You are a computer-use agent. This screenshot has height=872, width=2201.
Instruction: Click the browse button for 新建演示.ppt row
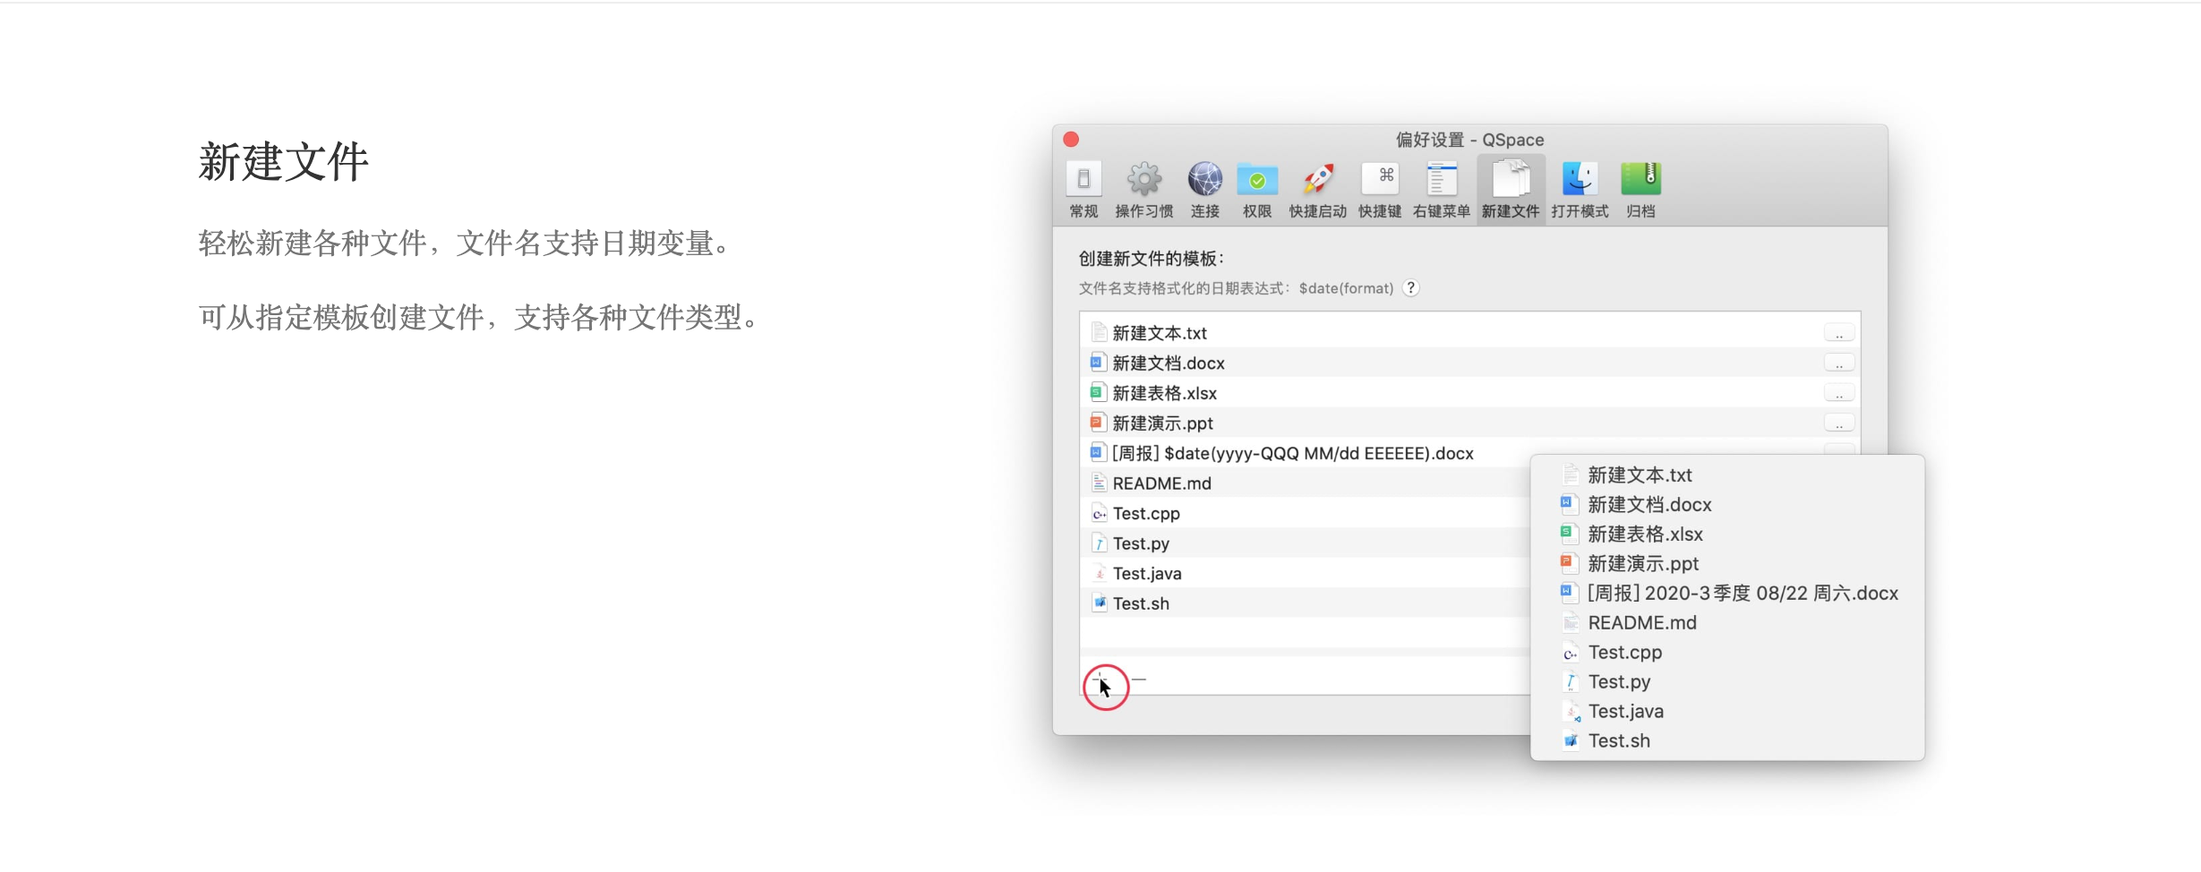1839,423
